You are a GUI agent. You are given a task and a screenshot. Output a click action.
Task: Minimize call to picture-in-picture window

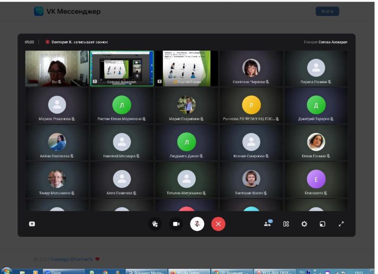tap(322, 224)
